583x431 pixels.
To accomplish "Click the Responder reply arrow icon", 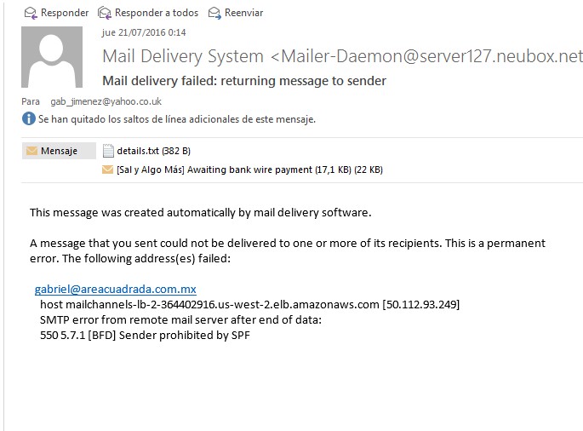I will (31, 13).
